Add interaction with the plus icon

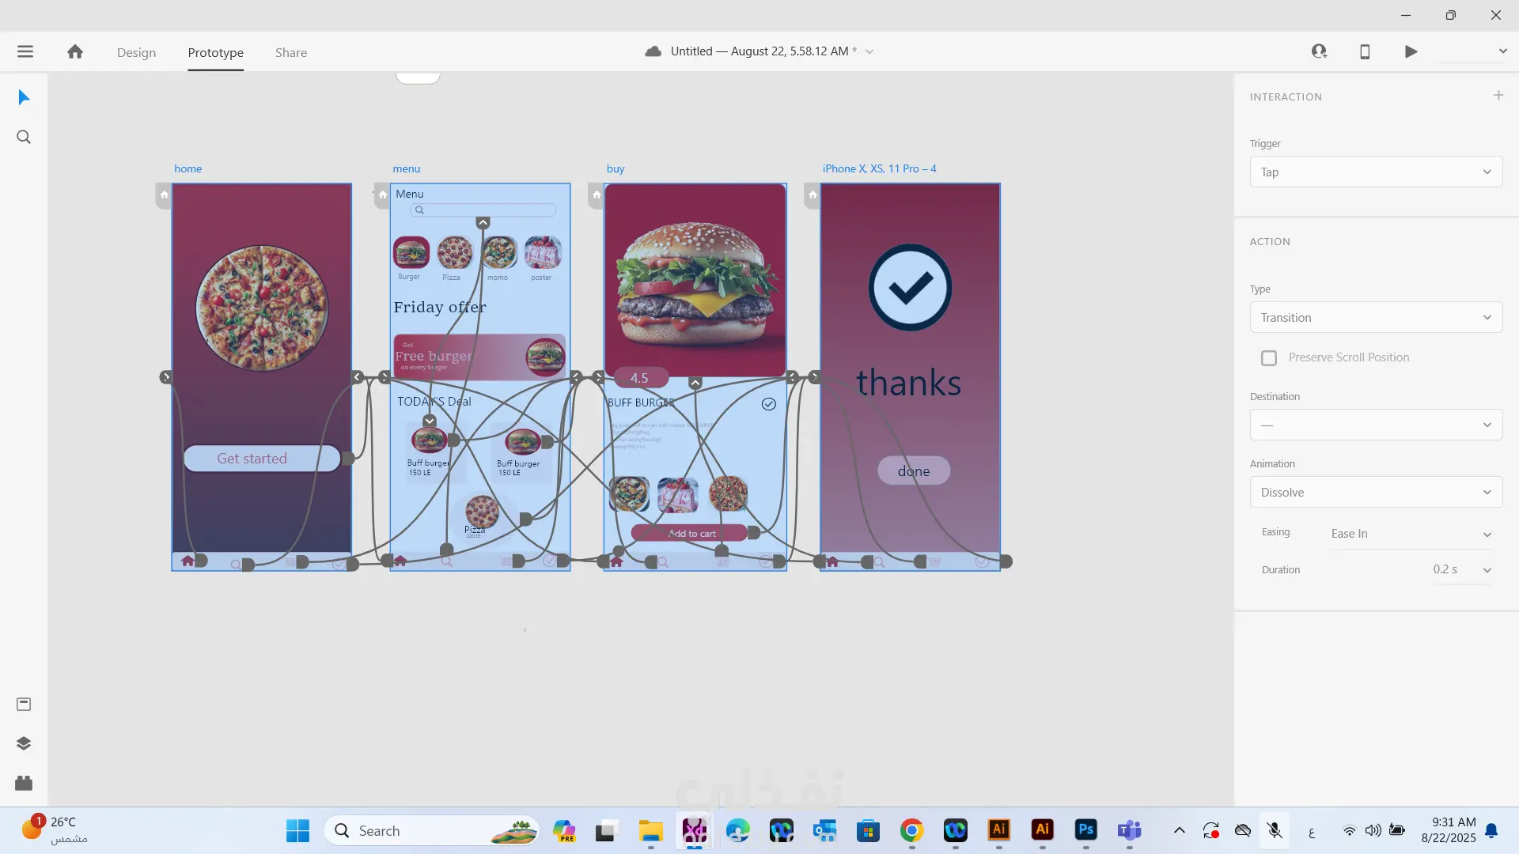pos(1498,96)
